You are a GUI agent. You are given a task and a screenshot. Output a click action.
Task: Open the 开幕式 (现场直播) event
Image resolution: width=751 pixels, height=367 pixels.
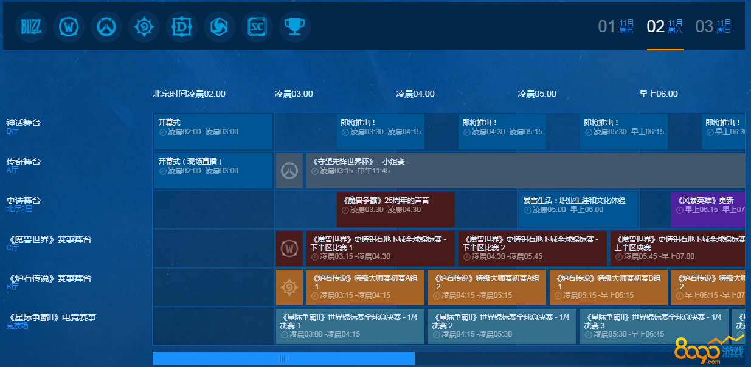[213, 171]
